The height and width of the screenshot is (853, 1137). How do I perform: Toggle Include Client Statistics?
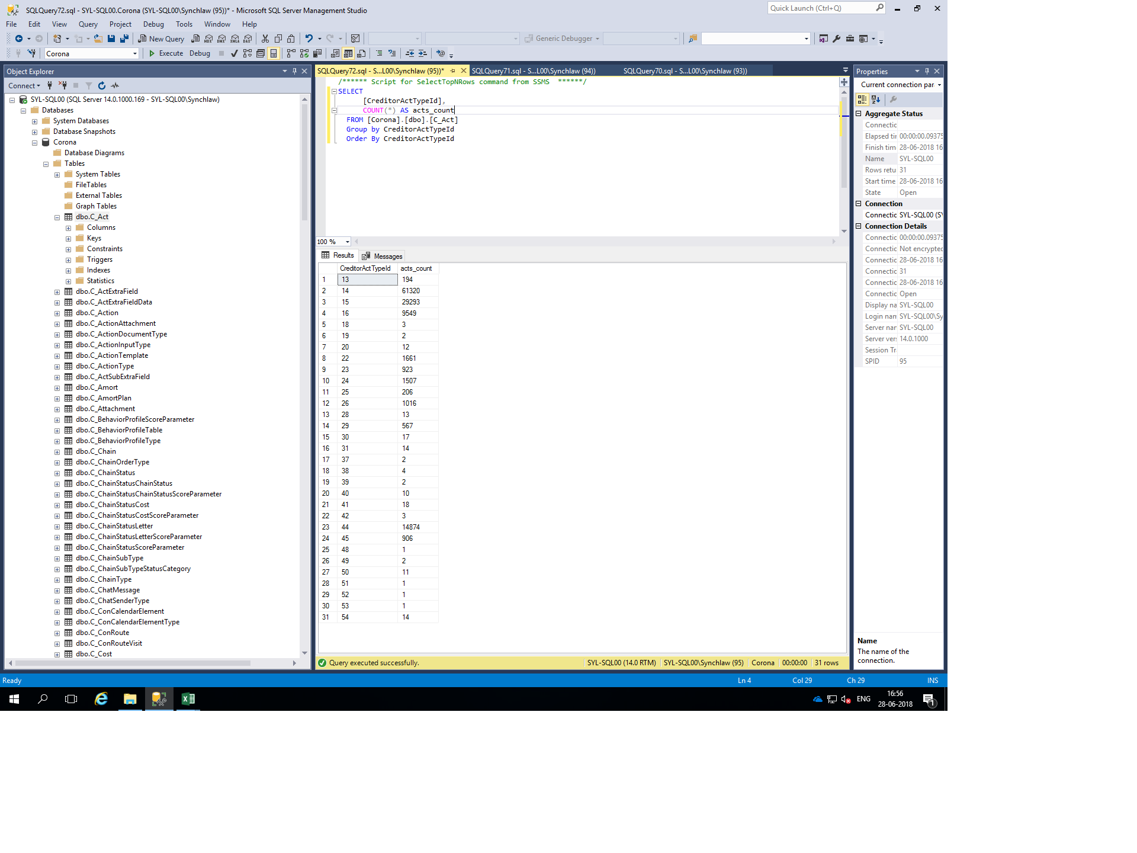317,53
